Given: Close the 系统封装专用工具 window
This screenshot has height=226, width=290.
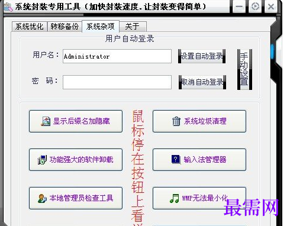Looking at the screenshot, I should click(x=271, y=7).
